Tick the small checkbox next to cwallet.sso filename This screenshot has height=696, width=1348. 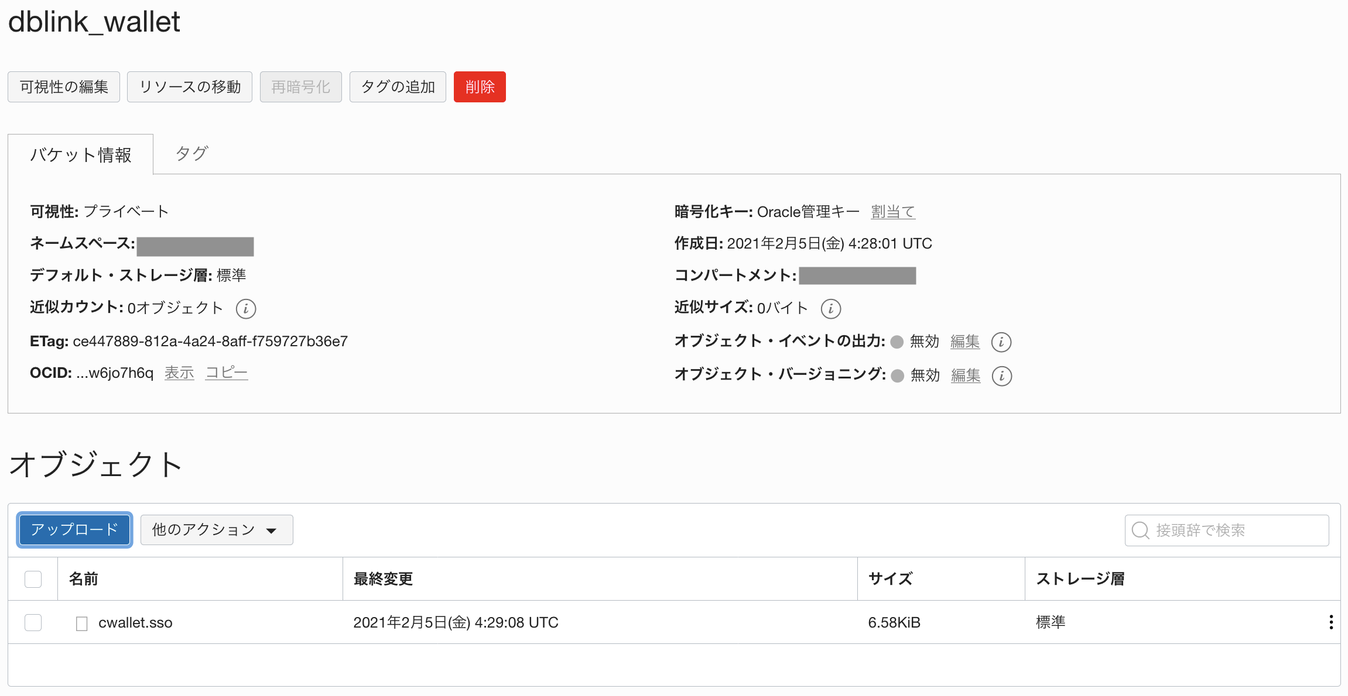[x=81, y=622]
